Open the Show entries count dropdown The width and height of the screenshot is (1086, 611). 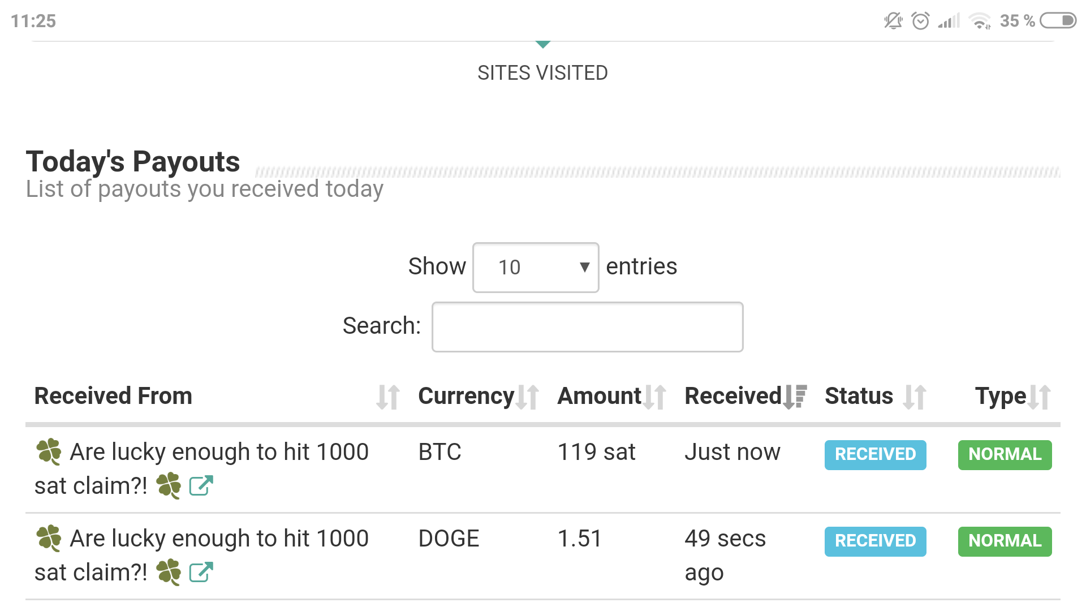pos(535,267)
